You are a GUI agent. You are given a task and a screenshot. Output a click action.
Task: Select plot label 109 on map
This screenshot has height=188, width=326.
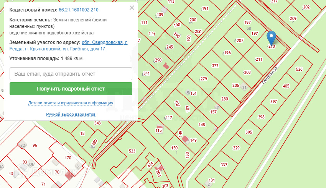160,15
